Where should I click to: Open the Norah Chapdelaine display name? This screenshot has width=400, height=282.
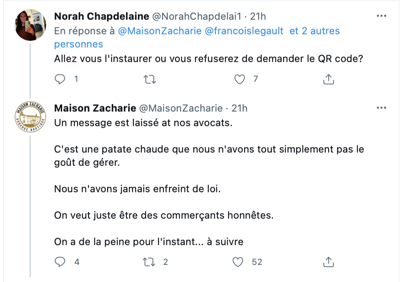(101, 16)
